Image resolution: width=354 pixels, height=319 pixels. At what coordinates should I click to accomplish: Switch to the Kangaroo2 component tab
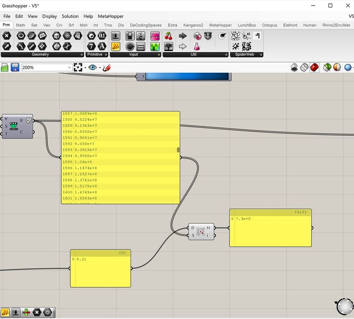(193, 25)
